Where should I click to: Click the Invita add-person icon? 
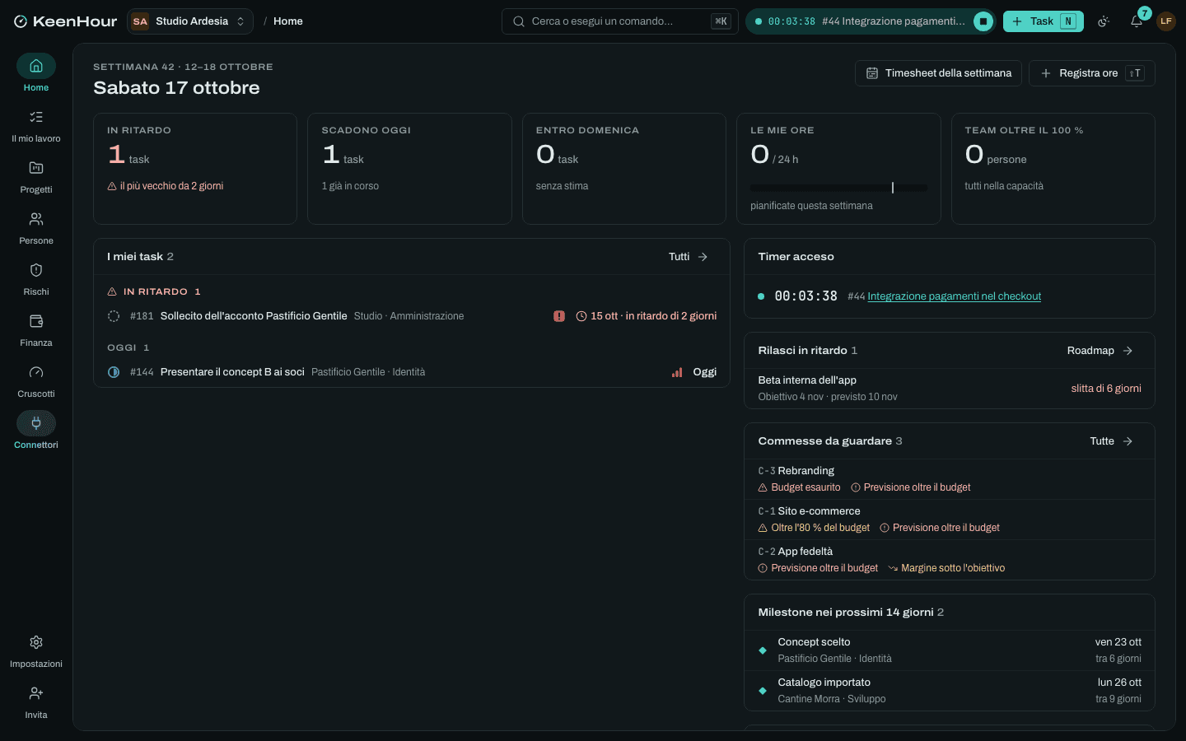[36, 693]
